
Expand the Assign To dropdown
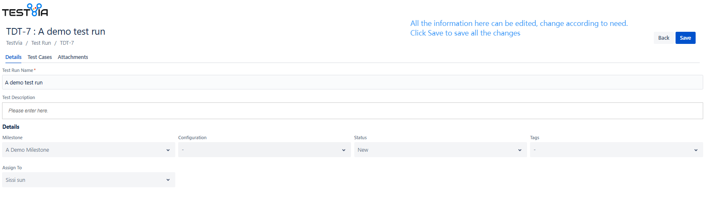tap(88, 180)
